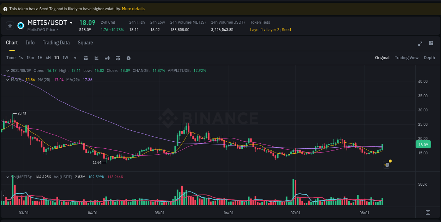Viewport: 441px width, 222px height.
Task: Click the date range calendar icon
Action: [86, 58]
